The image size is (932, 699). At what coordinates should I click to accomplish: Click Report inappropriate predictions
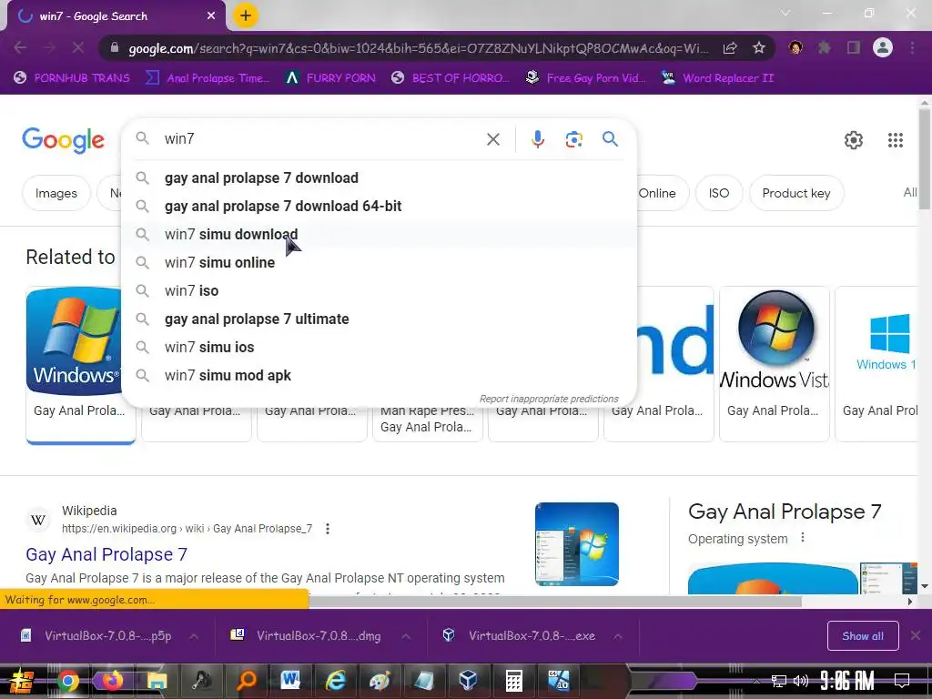point(549,399)
